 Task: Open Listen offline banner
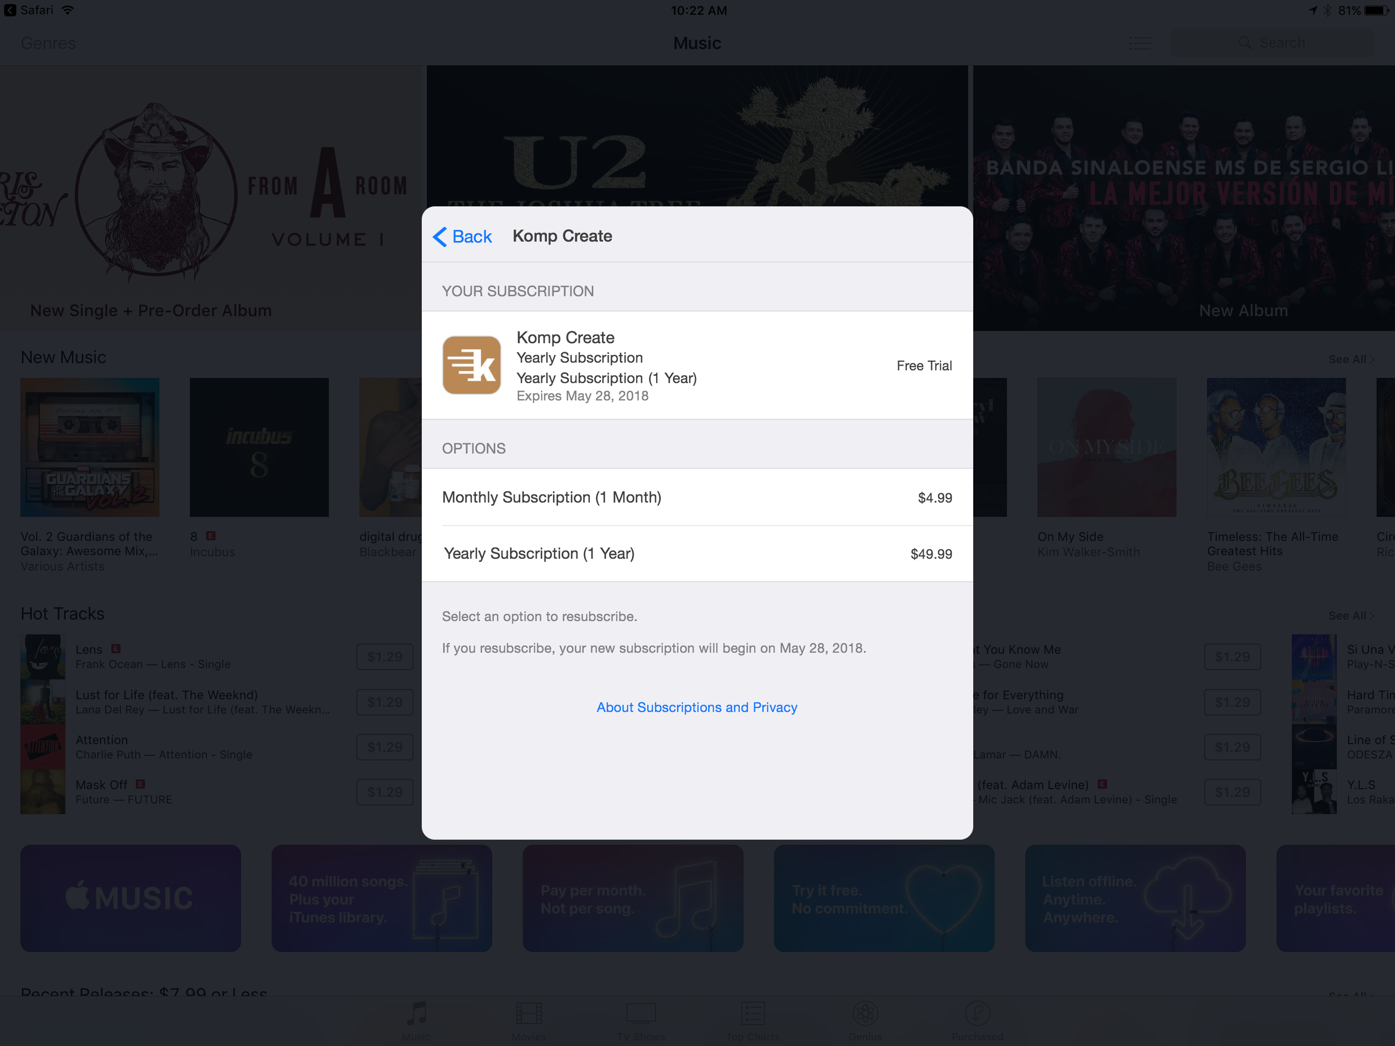click(x=1135, y=899)
